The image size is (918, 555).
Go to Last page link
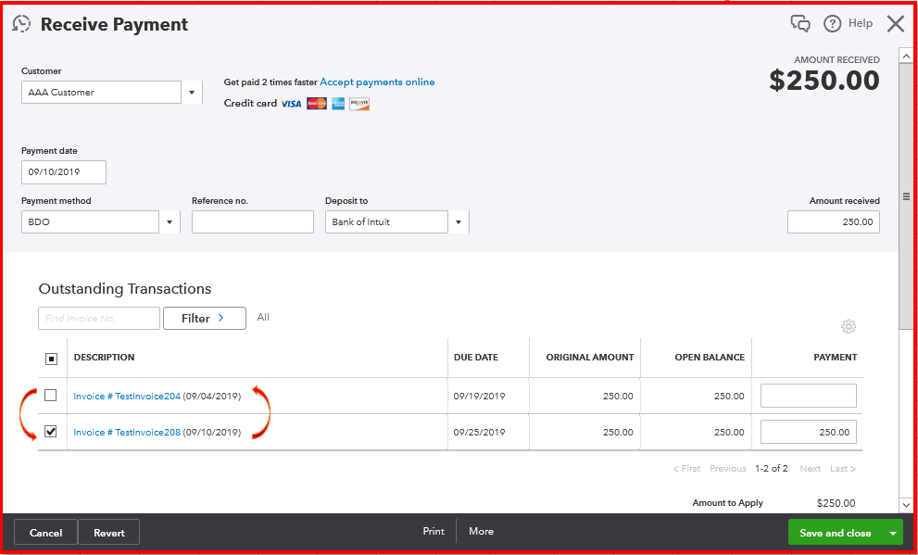(x=843, y=469)
